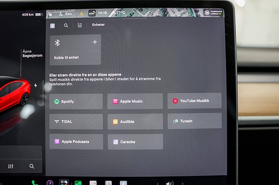The image size is (279, 185).
Task: Tap the passenger airbag status indicator
Action: [x=213, y=13]
